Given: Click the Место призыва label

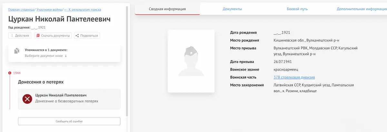Looking at the screenshot, I should click(x=243, y=48).
